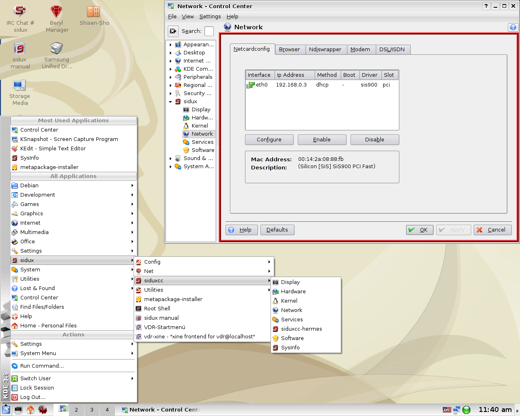Switch to virtual desktop 2 in pager
Viewport: 520px width, 416px height.
[76, 409]
